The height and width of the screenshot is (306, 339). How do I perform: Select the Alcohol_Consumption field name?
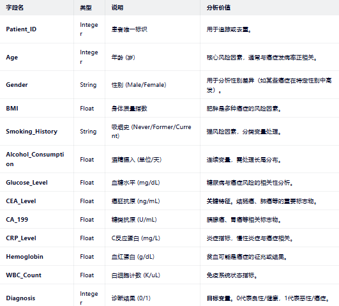pyautogui.click(x=35, y=159)
